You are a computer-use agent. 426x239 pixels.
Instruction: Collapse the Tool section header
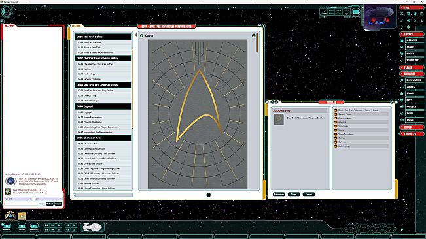[412, 8]
